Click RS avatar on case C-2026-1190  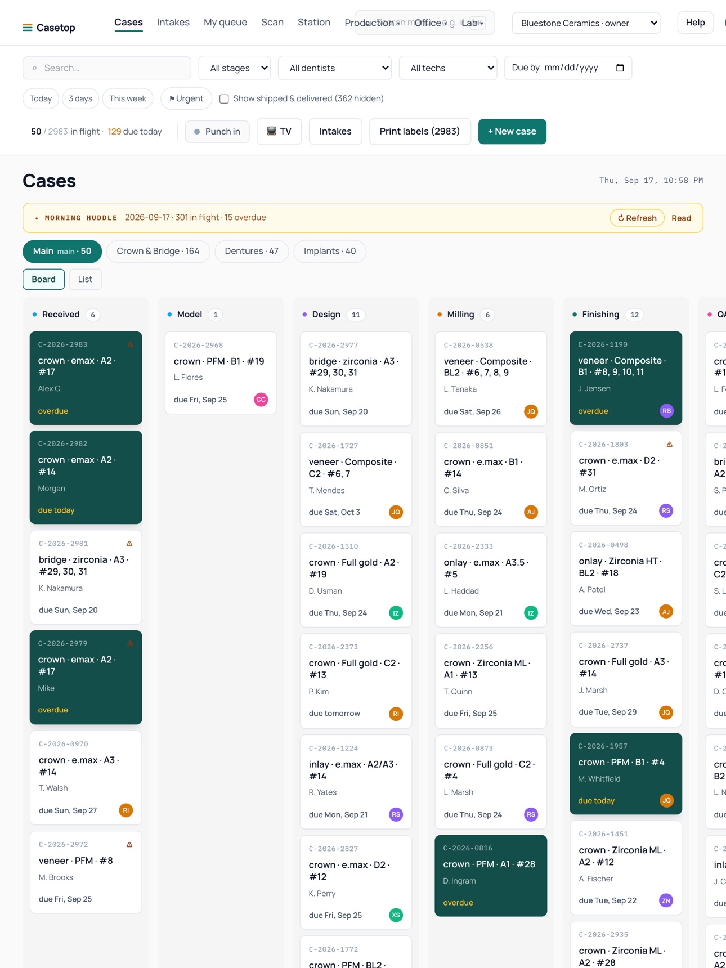coord(666,411)
